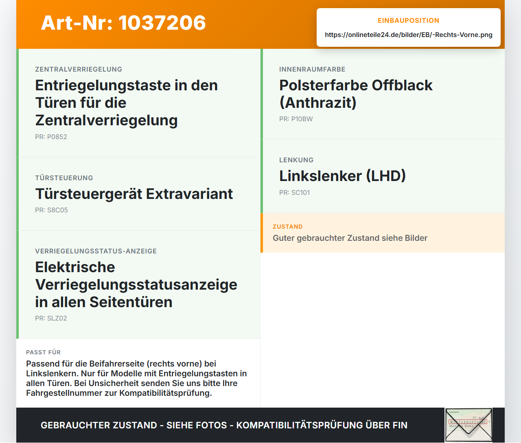
Task: Click 'Polsterfarbe Offblack (Anthrazit)' heading
Action: point(356,94)
